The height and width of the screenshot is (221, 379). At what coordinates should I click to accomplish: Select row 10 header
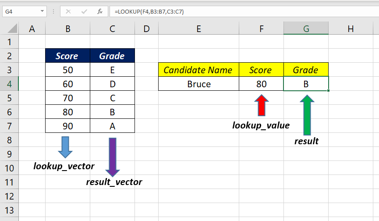tap(9, 168)
